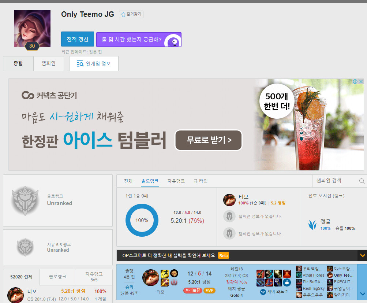367x303 pixels.
Task: Click the magnifier icon in champion search
Action: click(x=362, y=181)
